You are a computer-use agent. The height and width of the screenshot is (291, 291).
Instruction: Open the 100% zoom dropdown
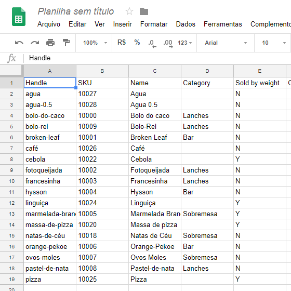point(95,43)
